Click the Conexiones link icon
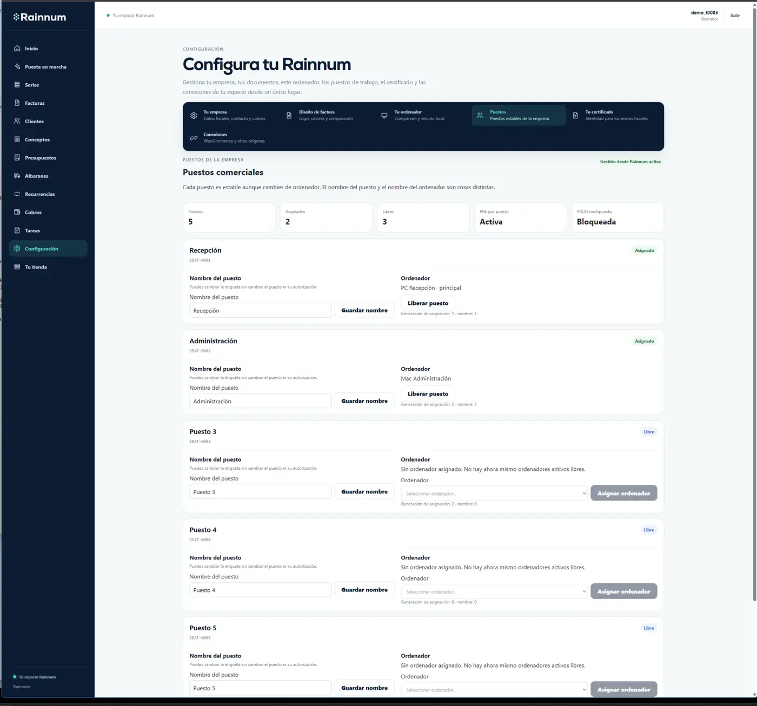Viewport: 757px width, 706px height. [194, 138]
